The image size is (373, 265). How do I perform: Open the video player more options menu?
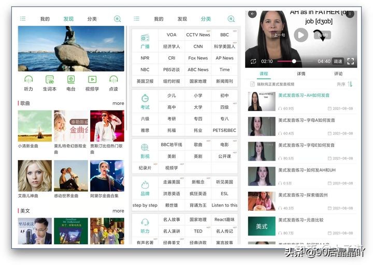click(350, 14)
